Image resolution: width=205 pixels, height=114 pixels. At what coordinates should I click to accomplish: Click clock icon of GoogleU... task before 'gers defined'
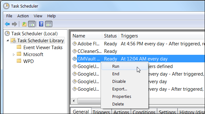(x=74, y=66)
